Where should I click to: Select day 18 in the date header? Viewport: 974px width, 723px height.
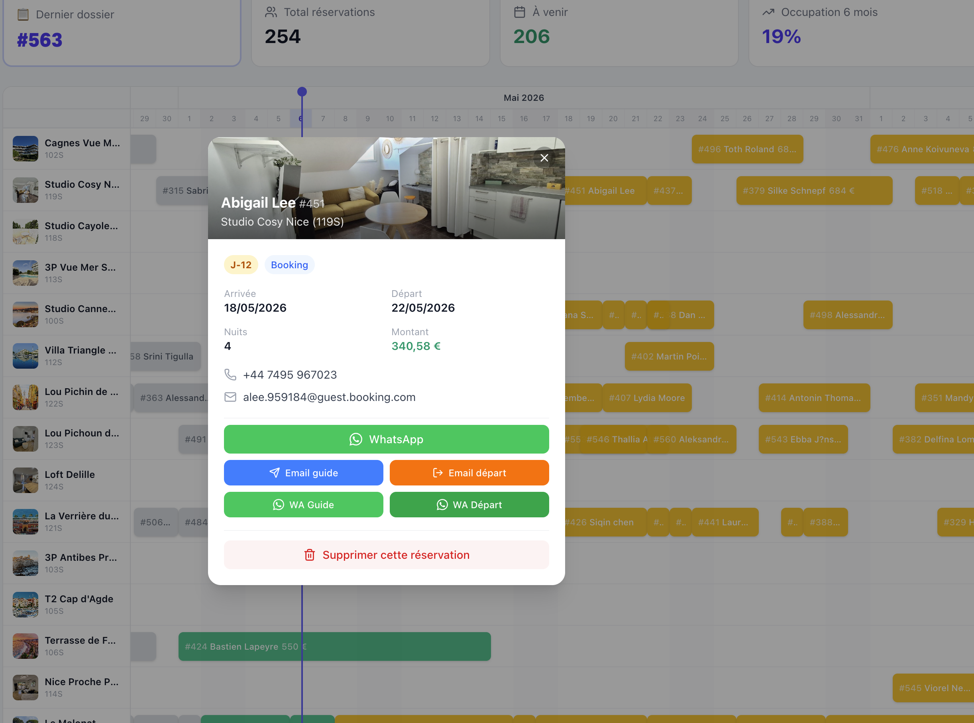click(568, 119)
